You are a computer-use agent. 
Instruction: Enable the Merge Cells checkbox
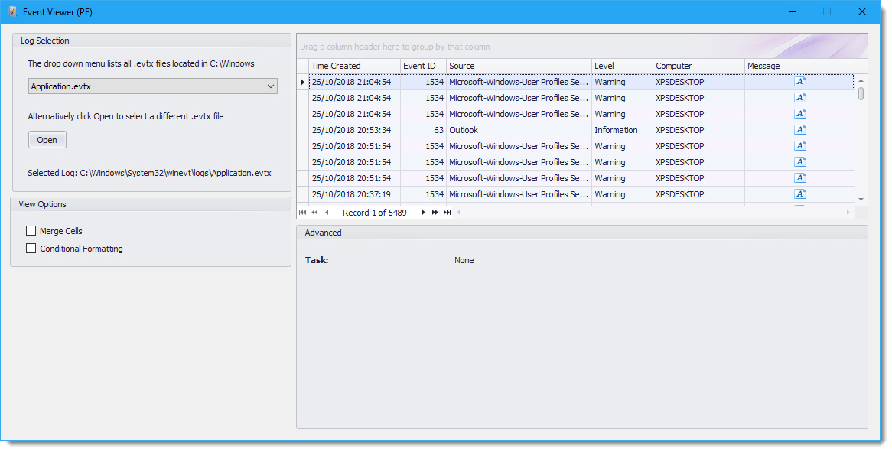[x=31, y=231]
